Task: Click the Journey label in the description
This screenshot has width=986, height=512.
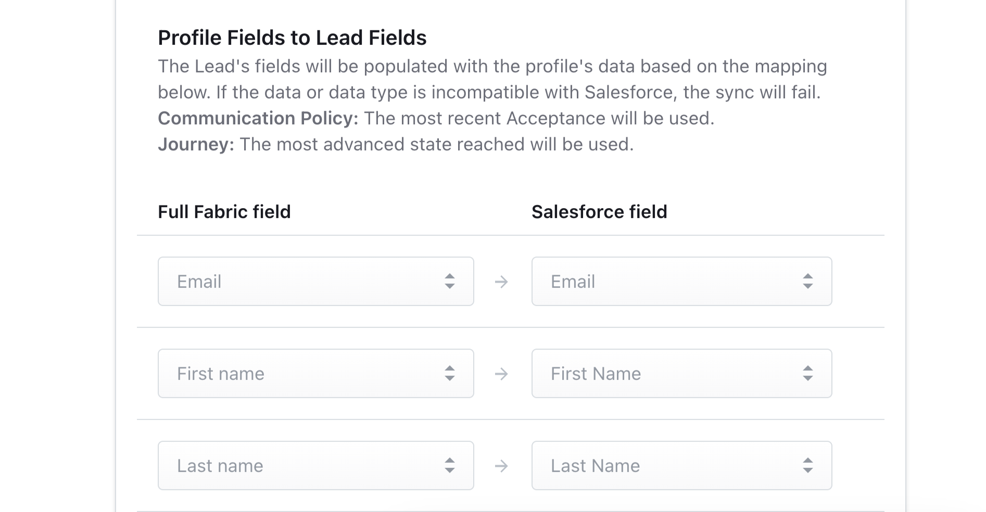Action: click(x=196, y=145)
